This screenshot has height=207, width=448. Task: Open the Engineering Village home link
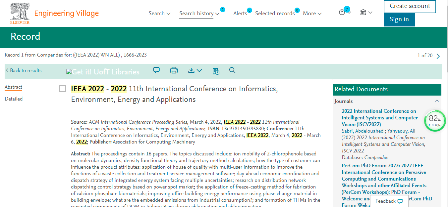67,13
